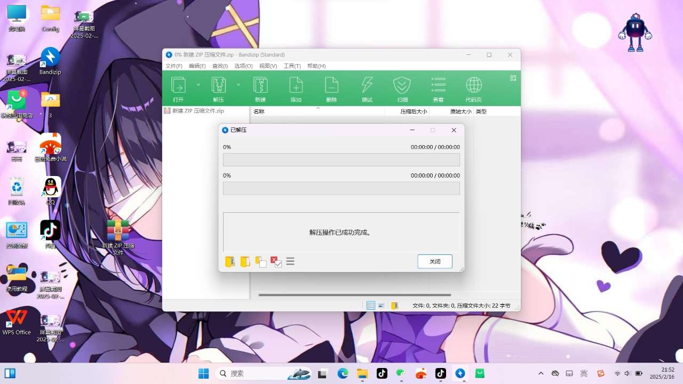Click the grid layout icon at toolbar corner

(513, 78)
